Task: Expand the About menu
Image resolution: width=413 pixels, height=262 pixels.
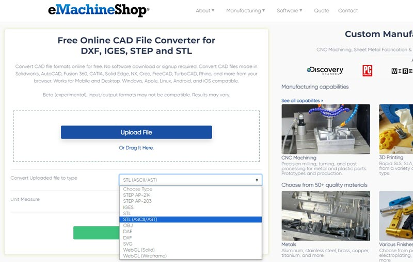Action: [x=205, y=10]
